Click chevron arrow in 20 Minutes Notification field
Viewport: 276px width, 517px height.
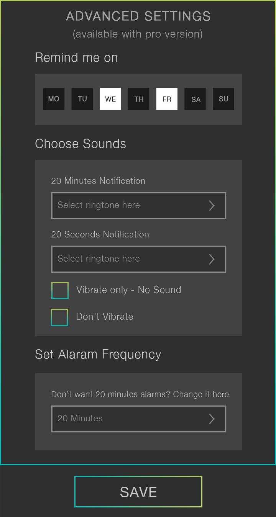pyautogui.click(x=212, y=206)
